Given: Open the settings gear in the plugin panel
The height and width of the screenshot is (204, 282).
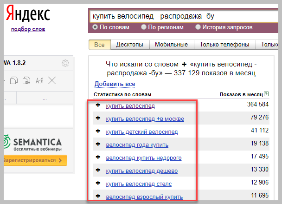Looking at the screenshot, I should pyautogui.click(x=65, y=63).
